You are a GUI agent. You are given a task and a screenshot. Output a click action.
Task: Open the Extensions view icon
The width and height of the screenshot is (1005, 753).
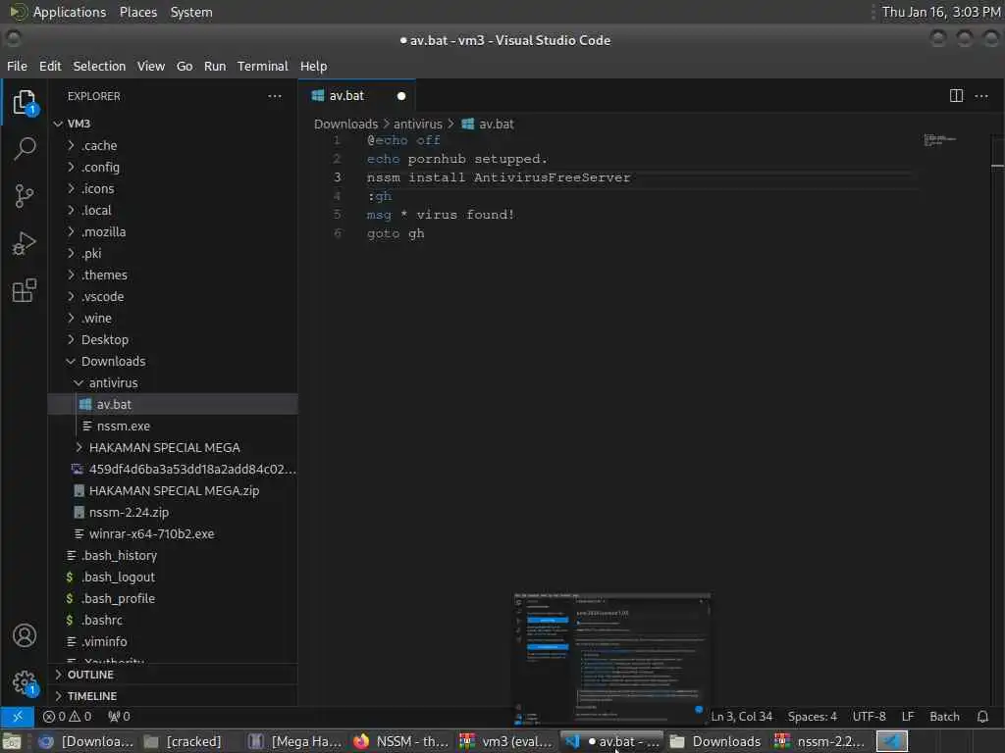click(x=25, y=290)
